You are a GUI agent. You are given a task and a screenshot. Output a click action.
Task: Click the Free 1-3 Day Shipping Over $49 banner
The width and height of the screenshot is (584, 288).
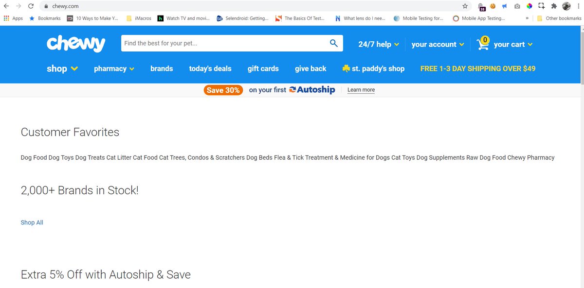coord(478,68)
